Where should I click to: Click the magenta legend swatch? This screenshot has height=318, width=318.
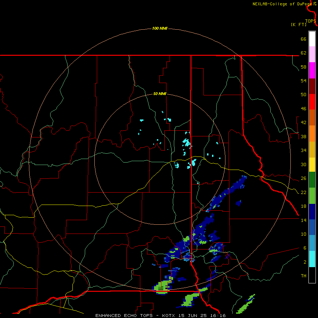pyautogui.click(x=312, y=70)
